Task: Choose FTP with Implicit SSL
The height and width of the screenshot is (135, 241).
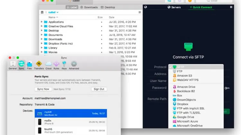Action: 196,108
